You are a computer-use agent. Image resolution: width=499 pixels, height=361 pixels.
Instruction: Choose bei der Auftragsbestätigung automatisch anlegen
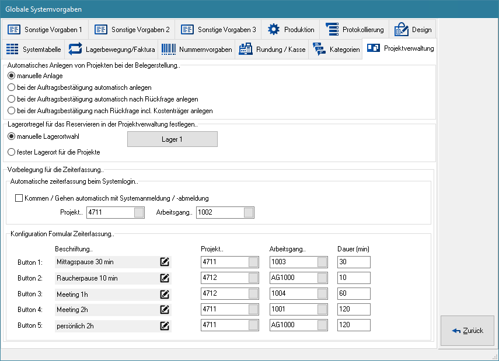tap(12, 87)
